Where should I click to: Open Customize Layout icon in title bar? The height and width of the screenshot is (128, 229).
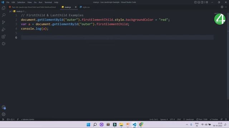207,2
